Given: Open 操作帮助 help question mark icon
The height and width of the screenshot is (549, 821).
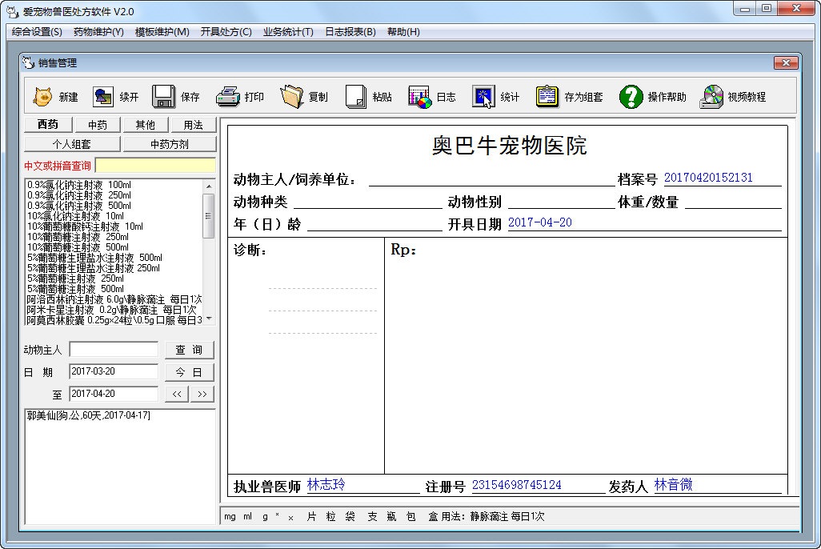Looking at the screenshot, I should tap(631, 97).
